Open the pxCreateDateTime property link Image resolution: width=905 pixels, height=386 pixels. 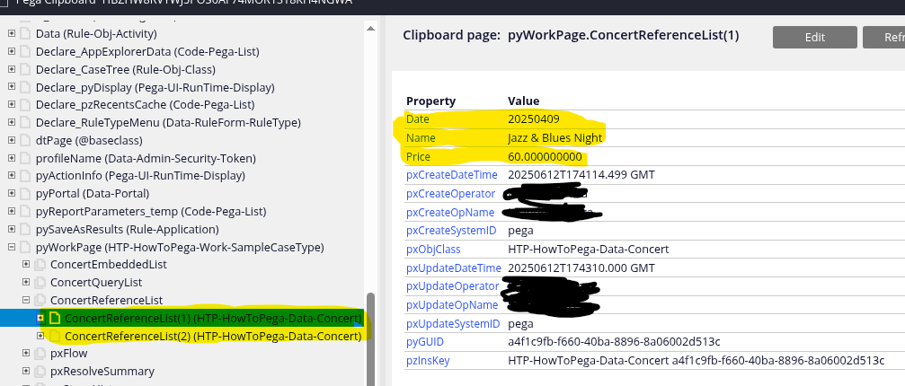click(452, 174)
